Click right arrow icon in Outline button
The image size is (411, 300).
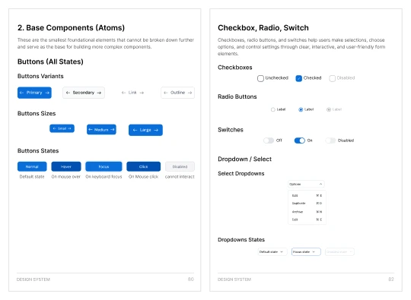[190, 93]
